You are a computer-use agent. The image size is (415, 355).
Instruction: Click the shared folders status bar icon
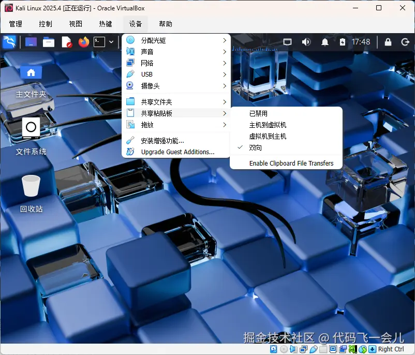point(323,349)
